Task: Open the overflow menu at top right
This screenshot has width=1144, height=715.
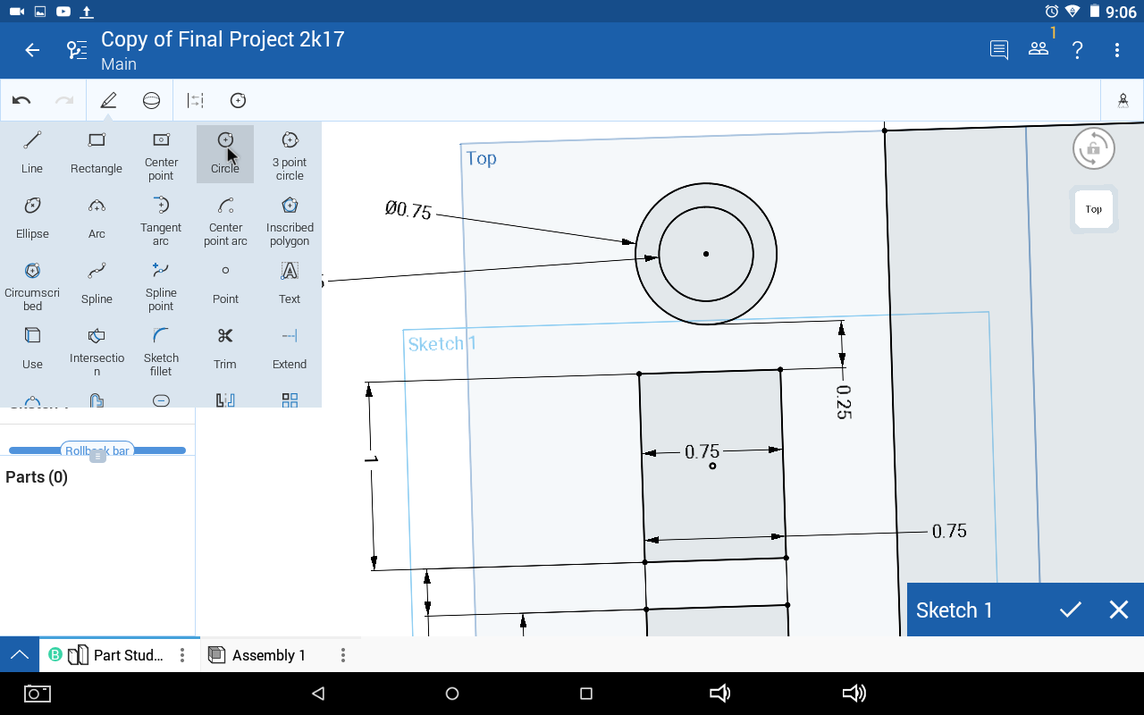Action: (x=1117, y=50)
